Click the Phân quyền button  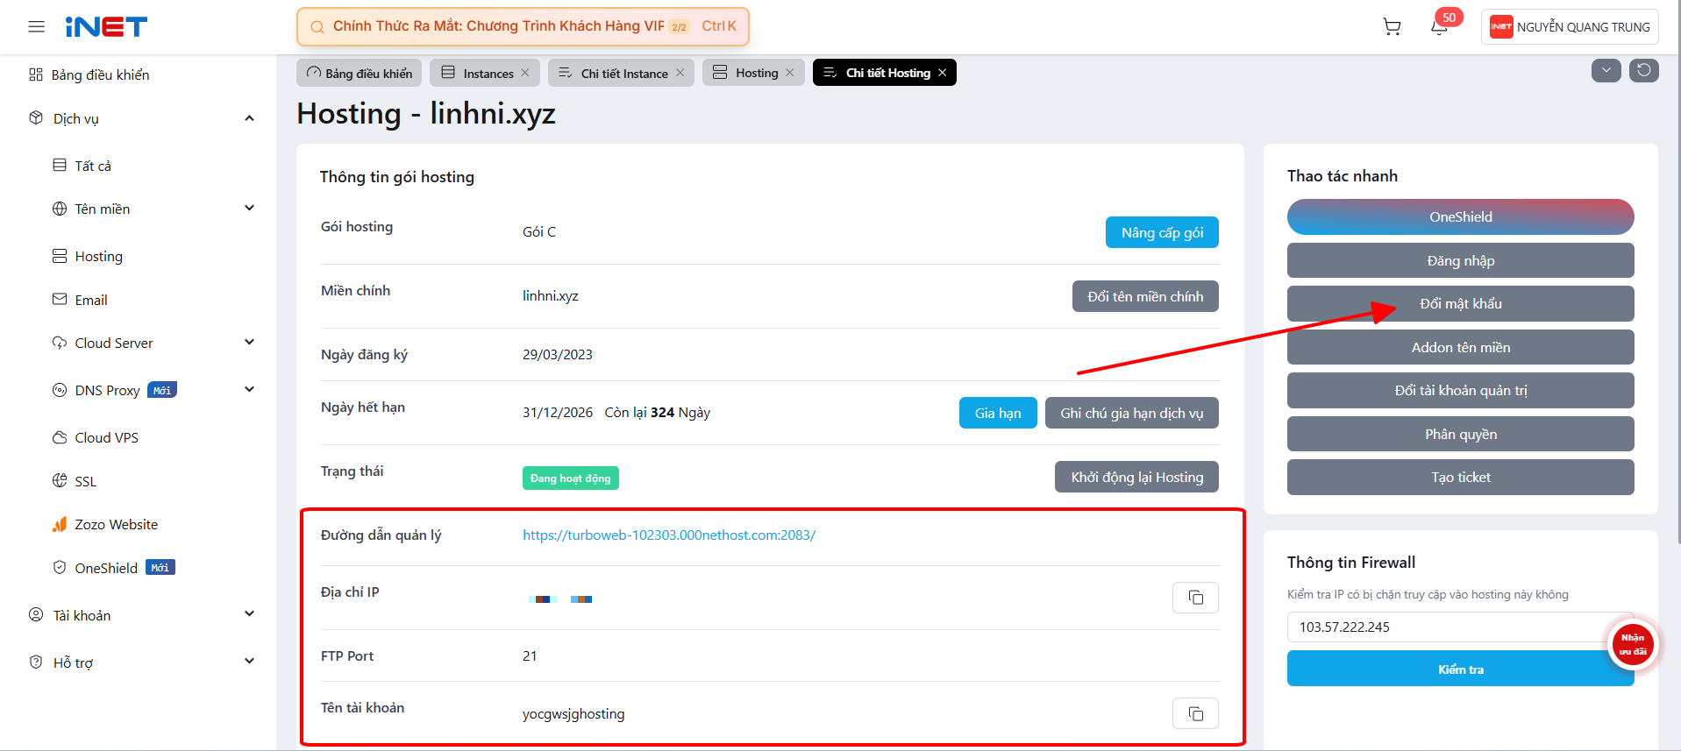1461,434
